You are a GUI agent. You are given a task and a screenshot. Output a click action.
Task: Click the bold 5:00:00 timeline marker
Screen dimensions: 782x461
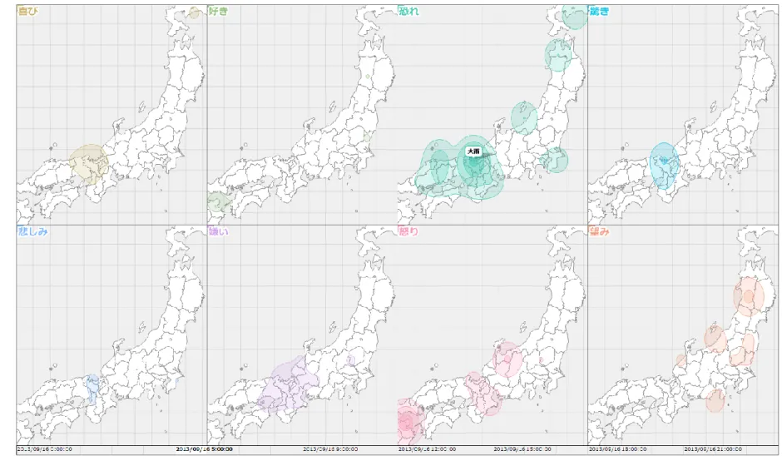205,449
